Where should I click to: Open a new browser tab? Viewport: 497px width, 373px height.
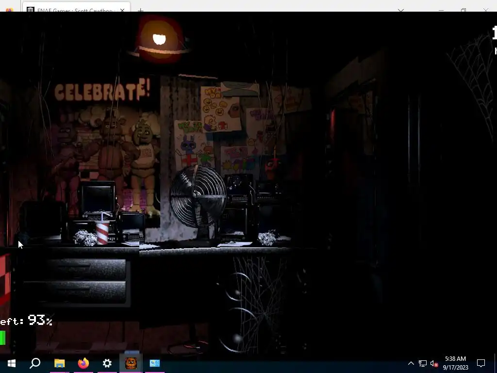[140, 11]
